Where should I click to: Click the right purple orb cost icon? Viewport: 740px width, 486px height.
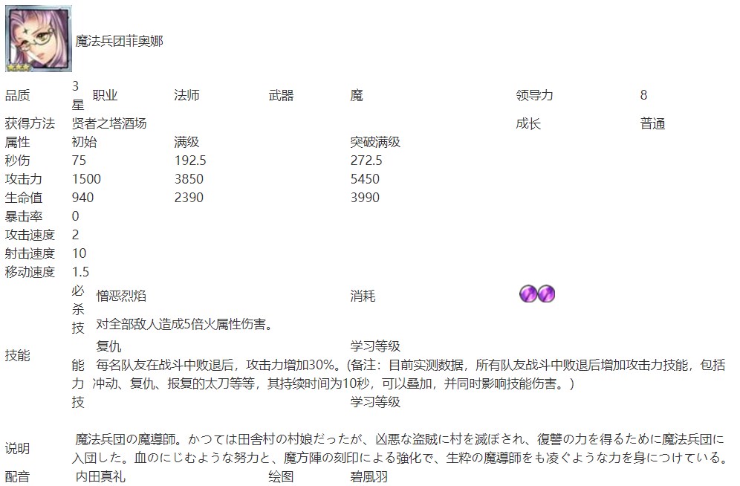[x=546, y=294]
